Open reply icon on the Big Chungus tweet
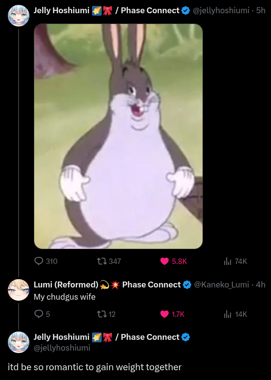271x380 pixels. point(39,261)
